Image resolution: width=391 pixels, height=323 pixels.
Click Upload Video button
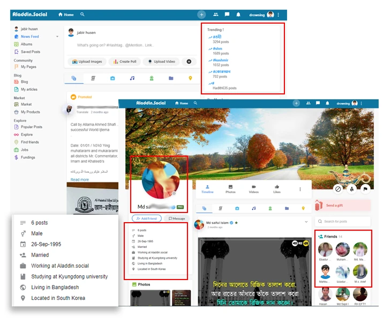(161, 62)
